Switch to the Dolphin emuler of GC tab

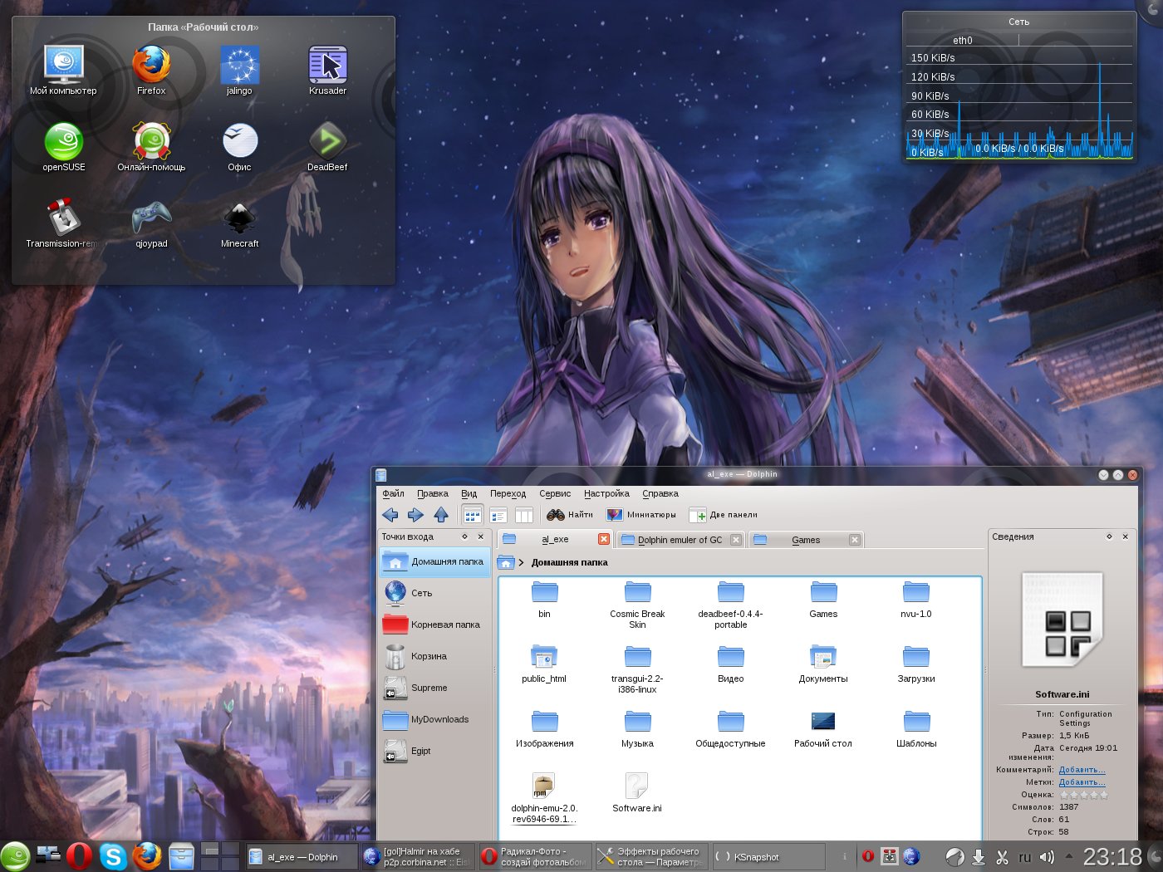pos(680,540)
